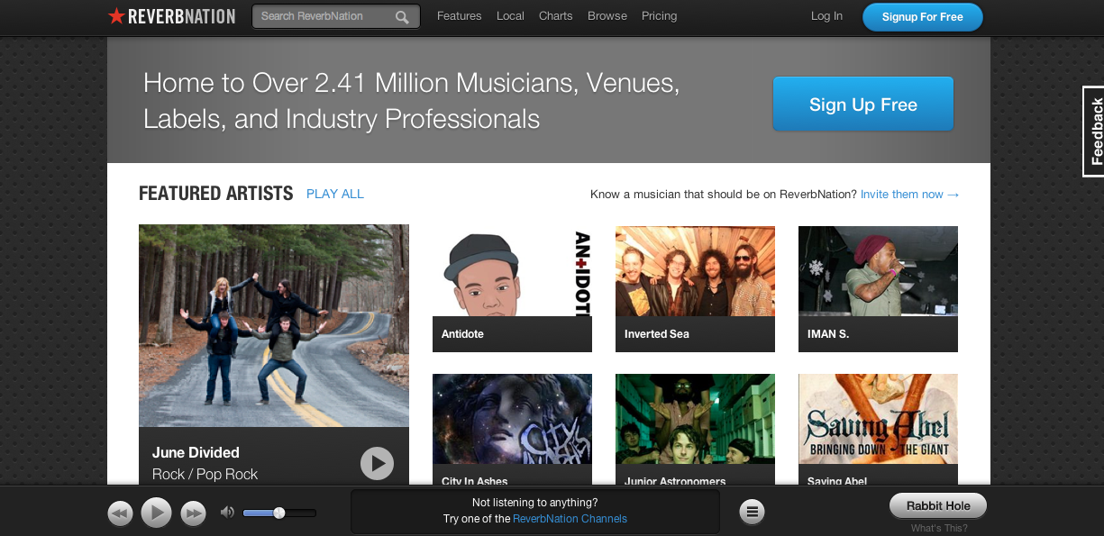Open the Charts menu item
1104x536 pixels.
(555, 16)
